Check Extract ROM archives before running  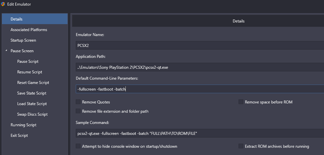(x=241, y=146)
